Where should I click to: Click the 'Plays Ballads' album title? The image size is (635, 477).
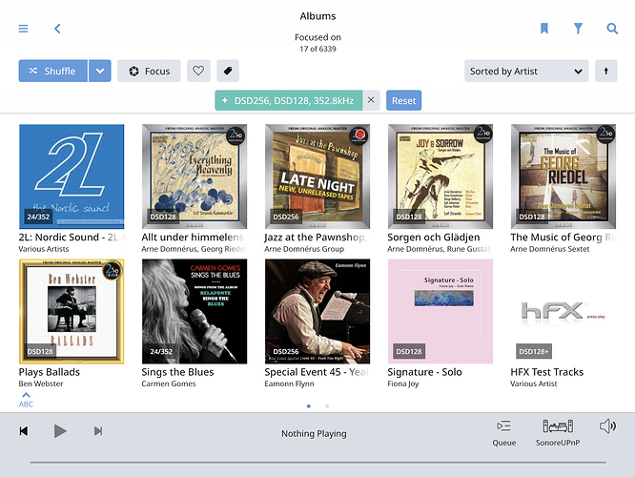50,372
